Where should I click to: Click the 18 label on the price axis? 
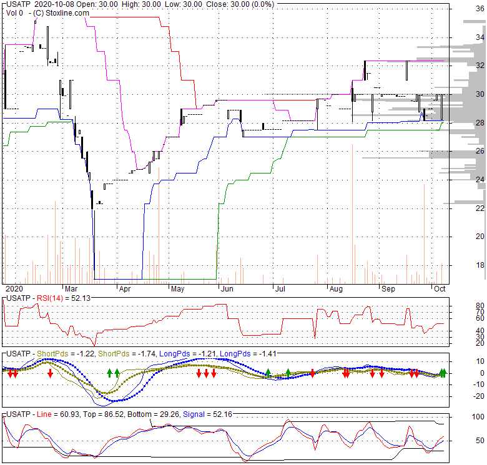pos(480,265)
